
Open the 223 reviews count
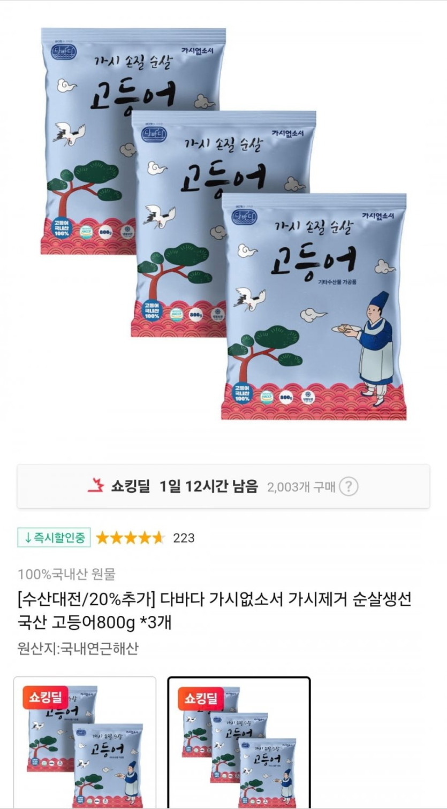pos(184,538)
